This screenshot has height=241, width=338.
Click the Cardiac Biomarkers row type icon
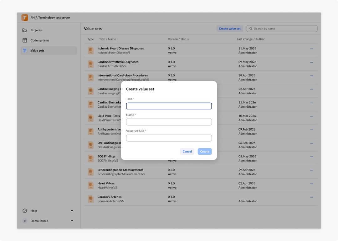(x=91, y=104)
